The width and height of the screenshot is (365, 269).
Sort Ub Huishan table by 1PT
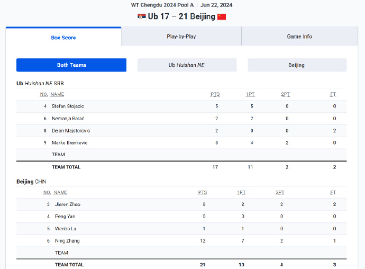pos(250,94)
